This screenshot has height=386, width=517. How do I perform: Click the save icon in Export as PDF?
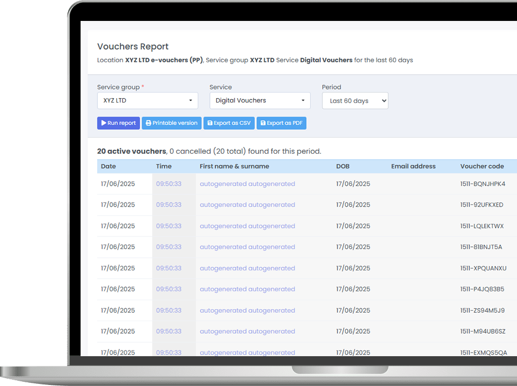click(x=263, y=123)
